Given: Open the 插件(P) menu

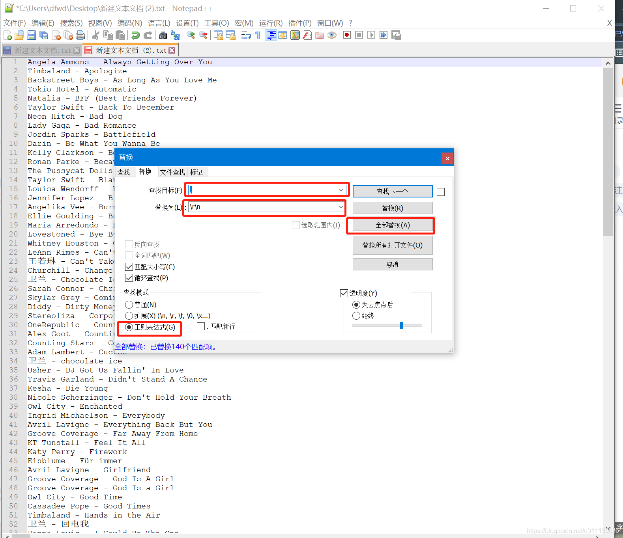Looking at the screenshot, I should tap(300, 23).
